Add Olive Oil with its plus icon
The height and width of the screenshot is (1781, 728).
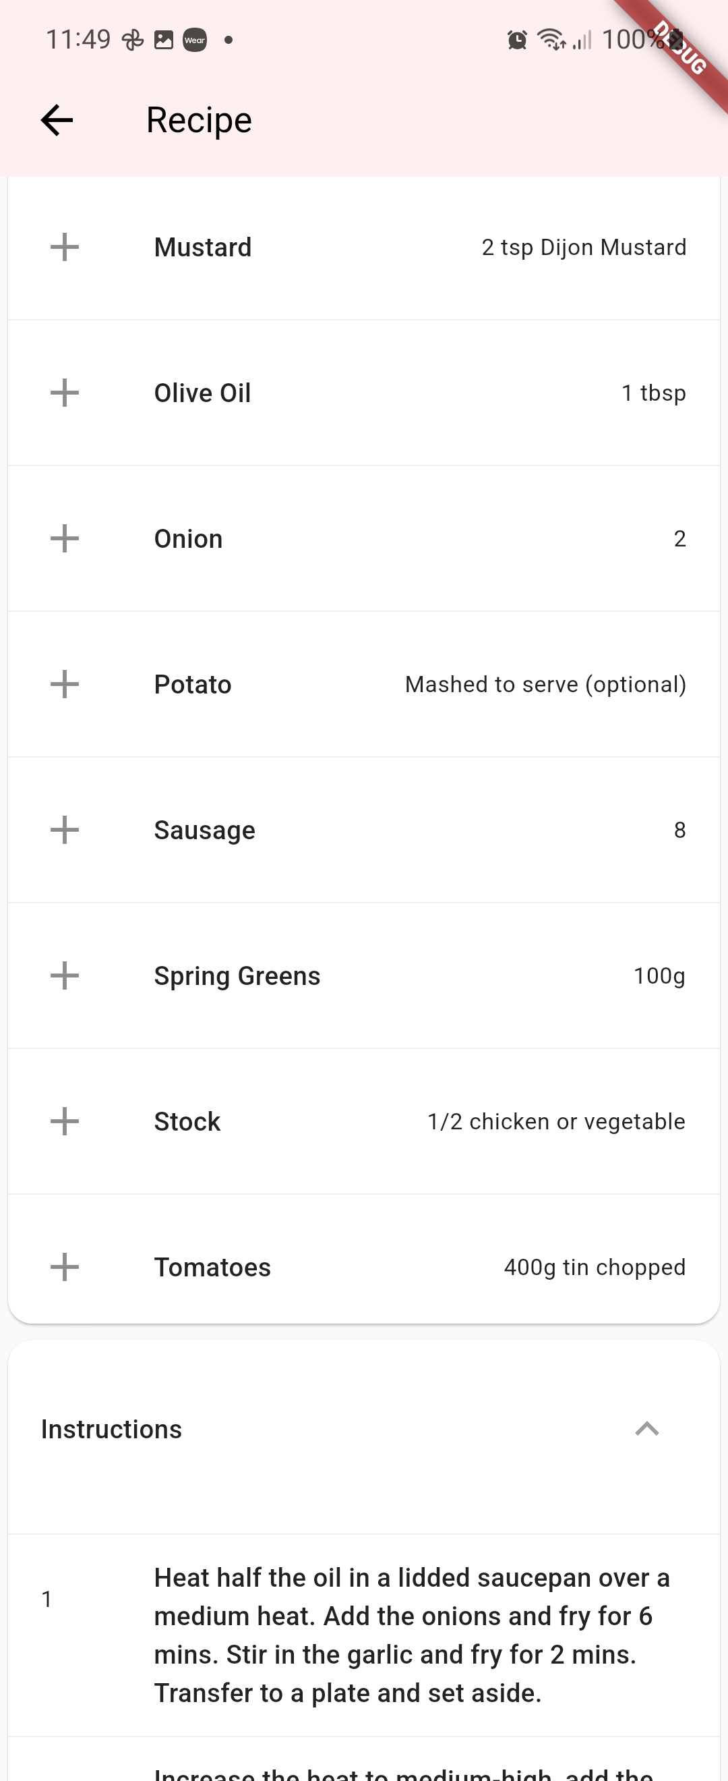click(64, 393)
